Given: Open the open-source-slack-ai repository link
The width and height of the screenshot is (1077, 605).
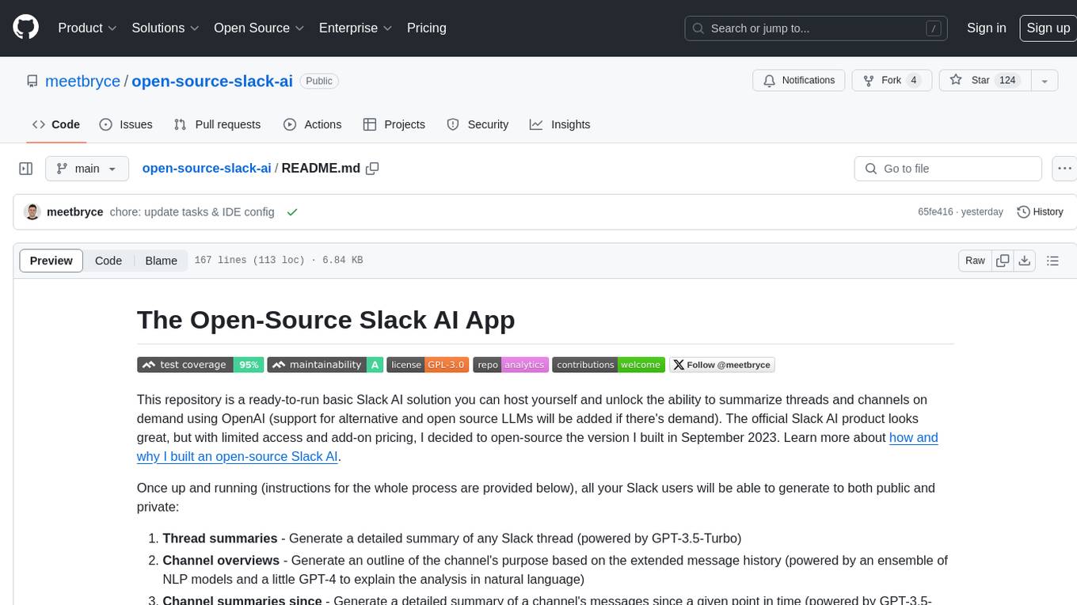Looking at the screenshot, I should coord(212,81).
